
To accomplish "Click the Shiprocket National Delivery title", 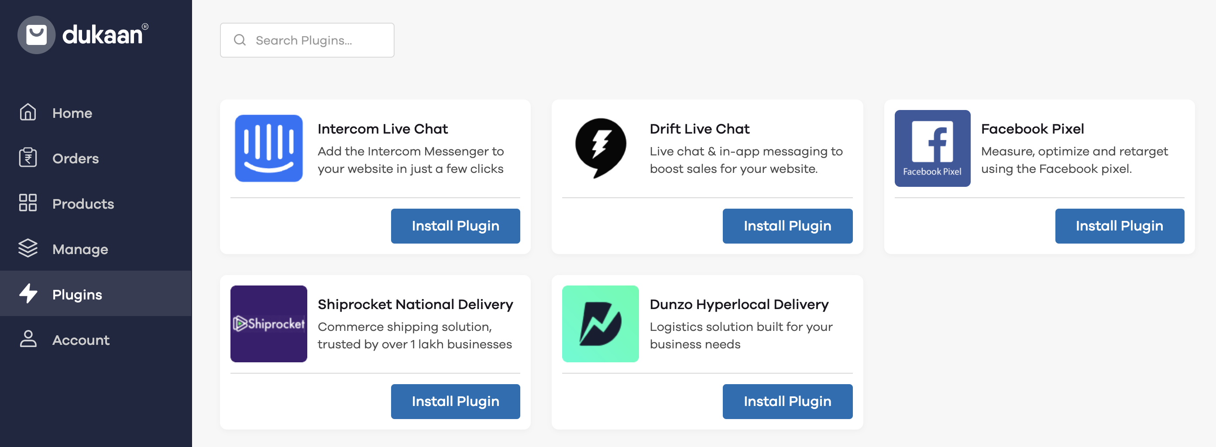I will (x=416, y=304).
